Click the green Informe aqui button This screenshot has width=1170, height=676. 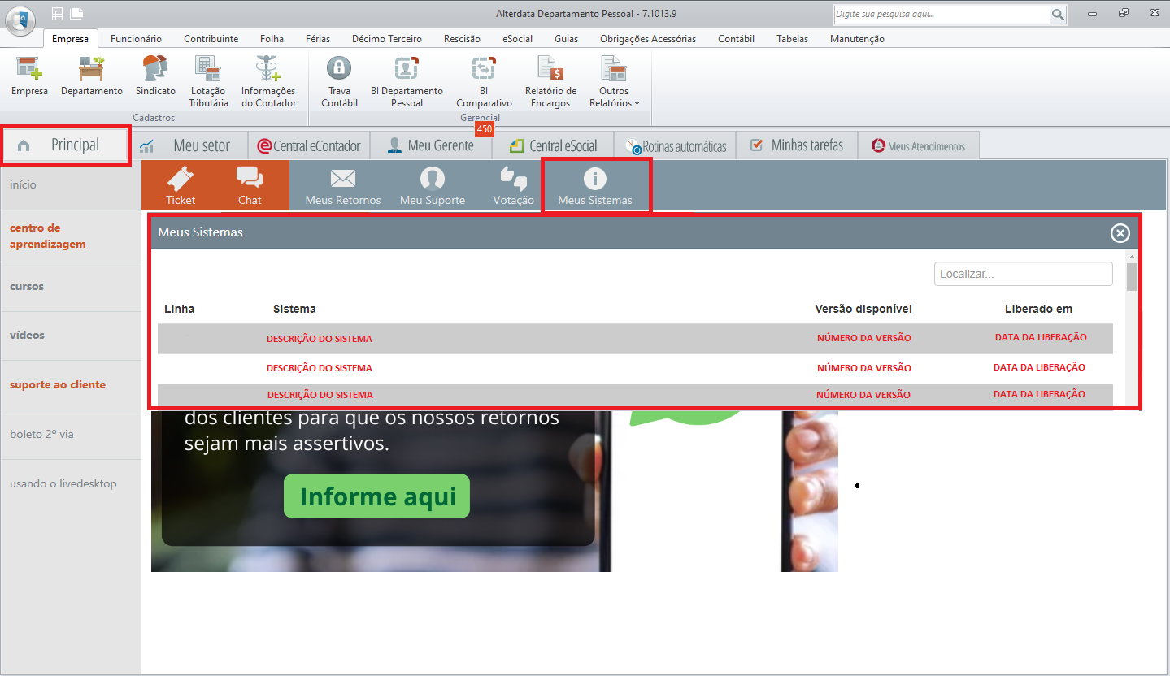click(x=376, y=496)
